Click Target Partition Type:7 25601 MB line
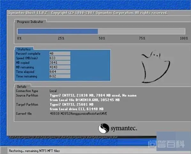This screenshot has width=191, height=154. click(x=72, y=104)
